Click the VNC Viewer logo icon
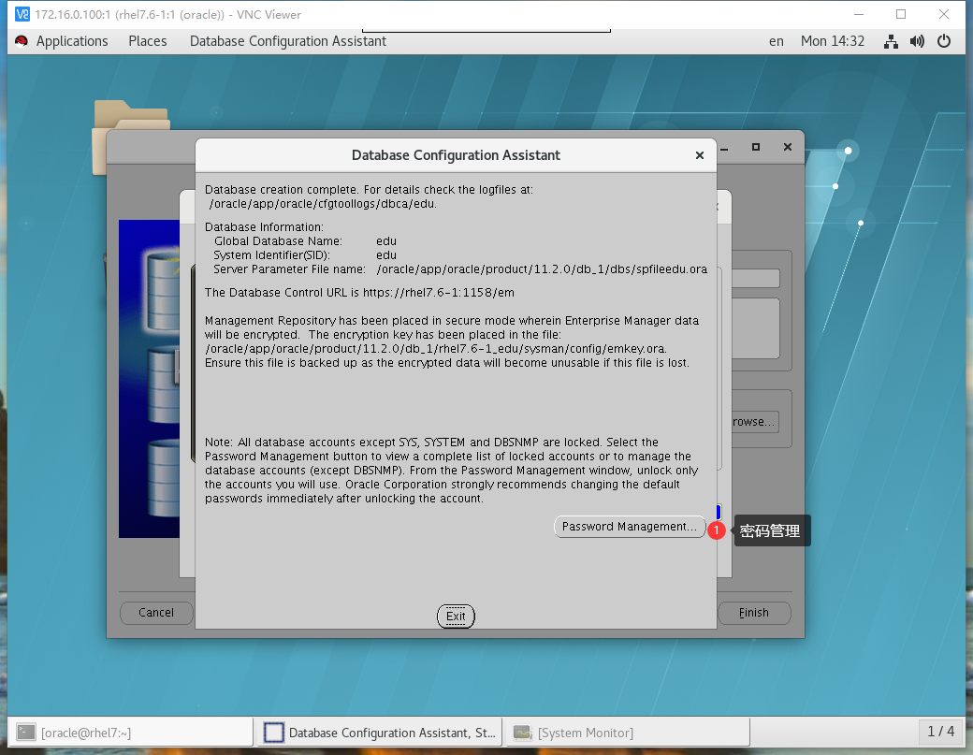This screenshot has height=755, width=973. coord(22,14)
